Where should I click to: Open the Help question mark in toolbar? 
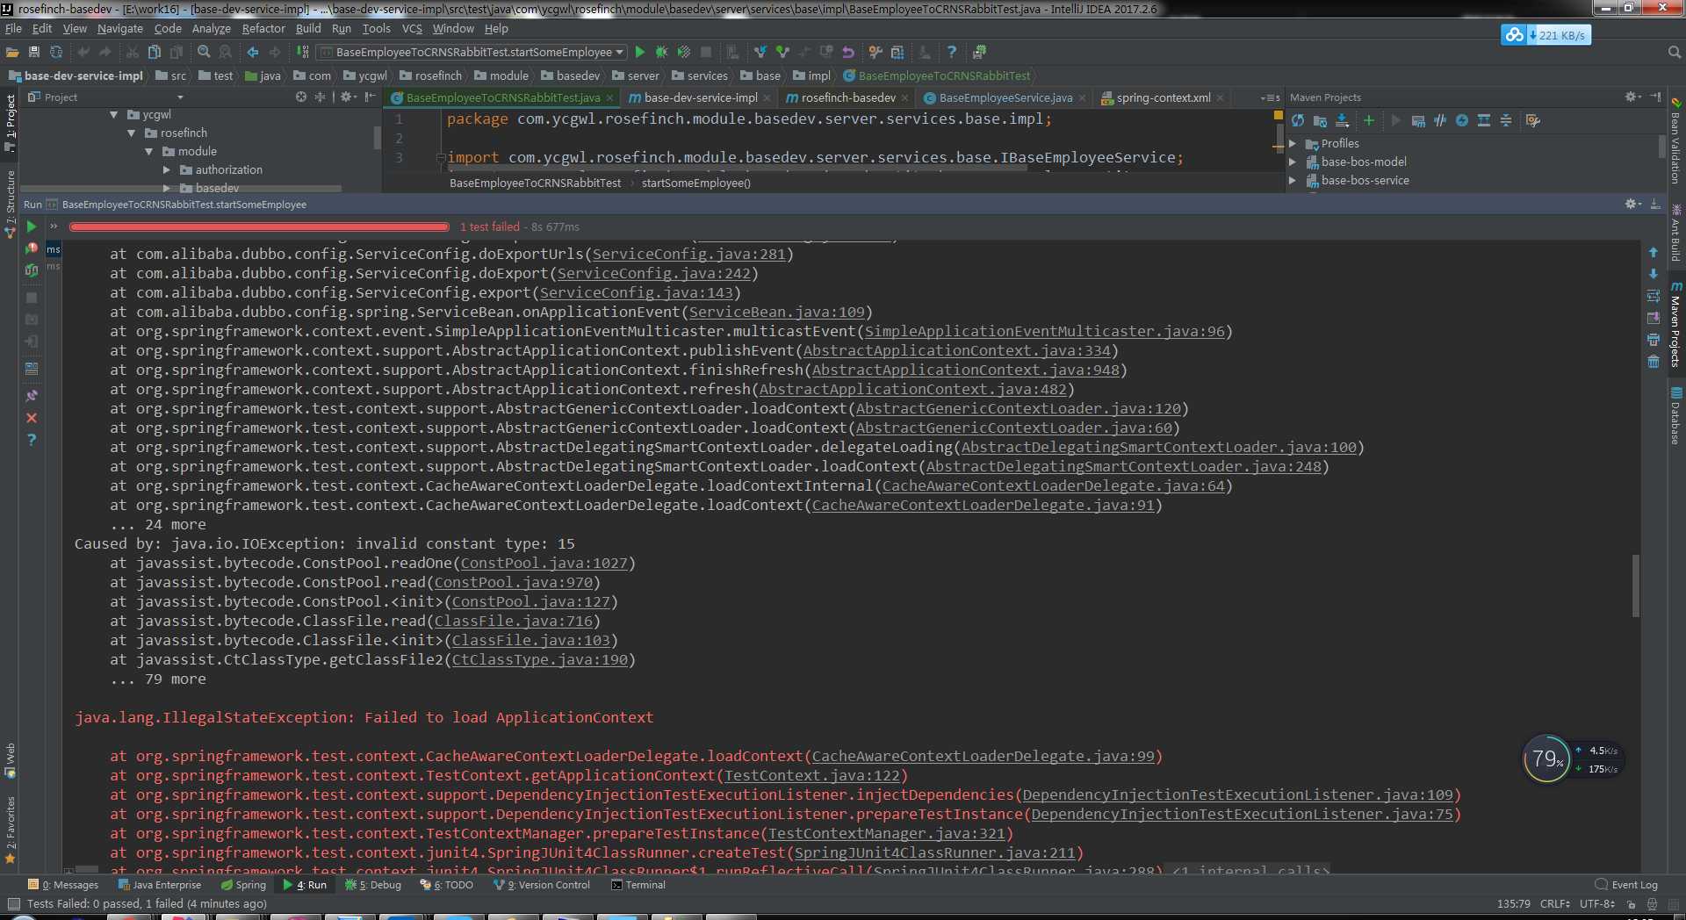951,52
